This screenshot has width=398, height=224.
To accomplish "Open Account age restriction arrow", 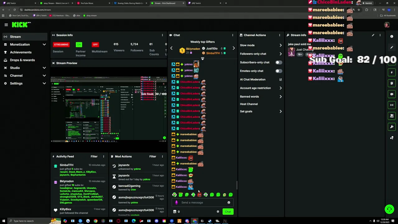I will pyautogui.click(x=280, y=88).
